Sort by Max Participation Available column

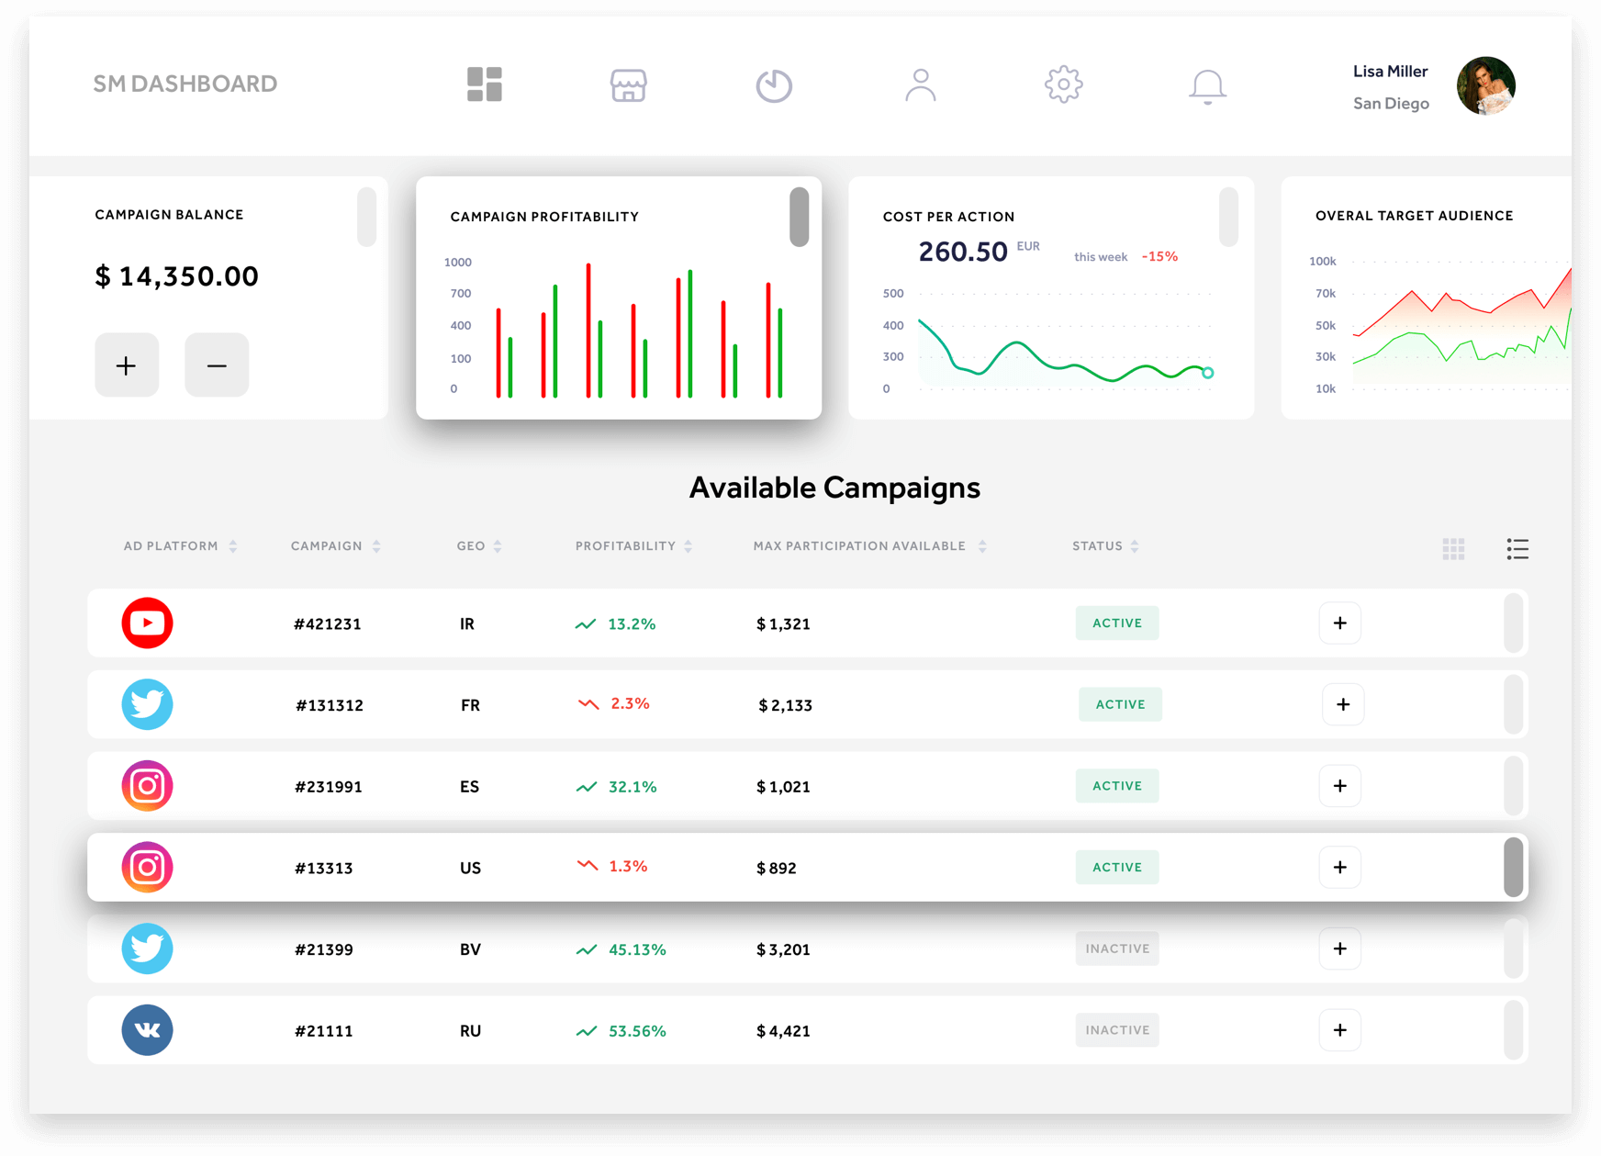click(x=869, y=546)
